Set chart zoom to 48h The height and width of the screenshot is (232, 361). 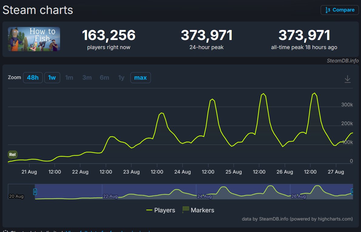click(x=33, y=78)
